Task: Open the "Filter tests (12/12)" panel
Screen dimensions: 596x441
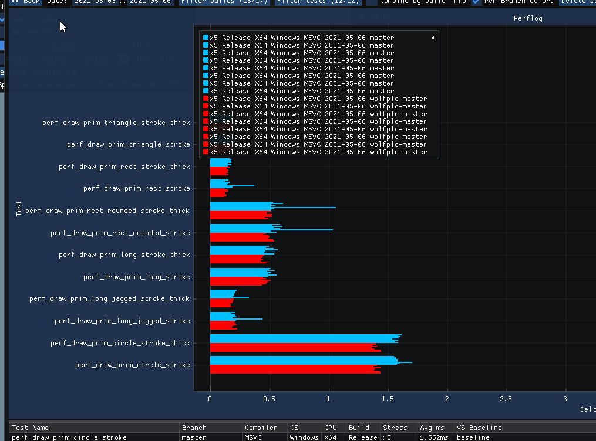Action: pyautogui.click(x=317, y=2)
